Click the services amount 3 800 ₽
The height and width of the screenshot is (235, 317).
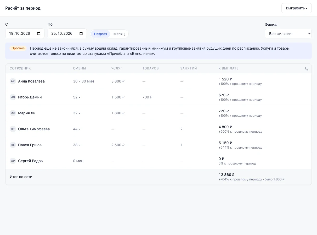118,81
